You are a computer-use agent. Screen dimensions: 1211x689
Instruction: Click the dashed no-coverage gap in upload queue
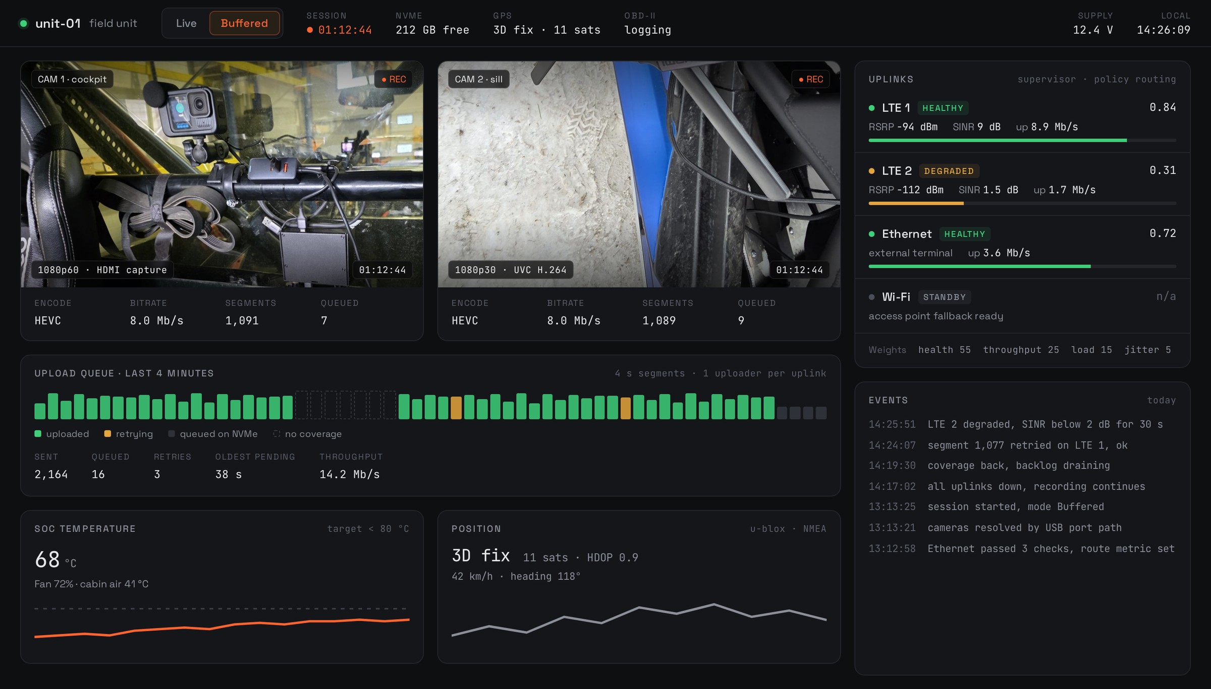tap(346, 405)
